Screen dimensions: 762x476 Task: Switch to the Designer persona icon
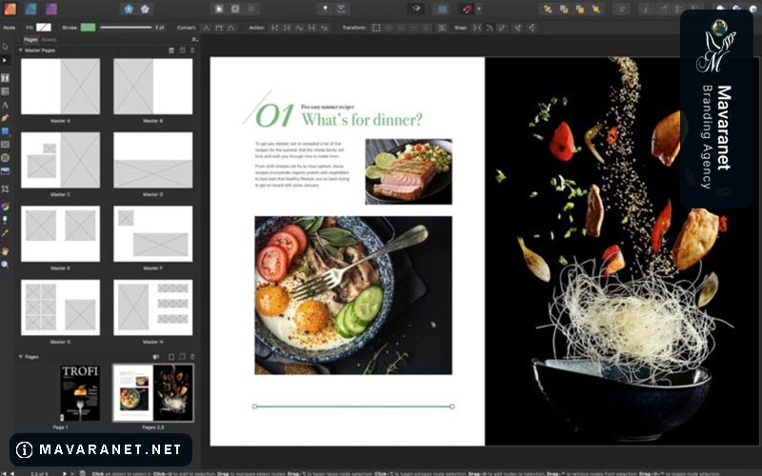coord(30,9)
